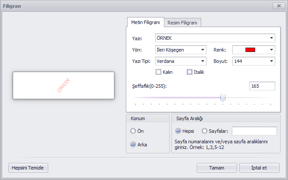
Task: Click the Hepsini Temizle button
Action: tap(28, 168)
